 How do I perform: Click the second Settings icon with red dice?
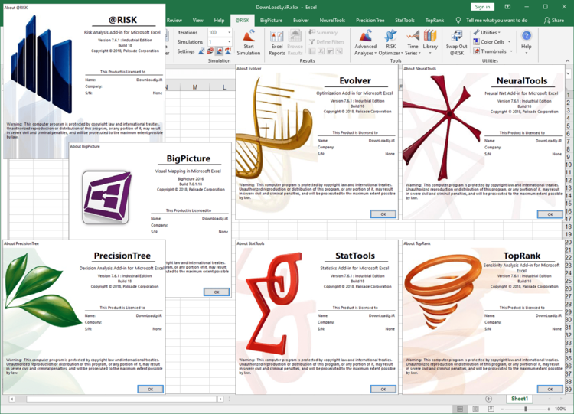tap(210, 51)
